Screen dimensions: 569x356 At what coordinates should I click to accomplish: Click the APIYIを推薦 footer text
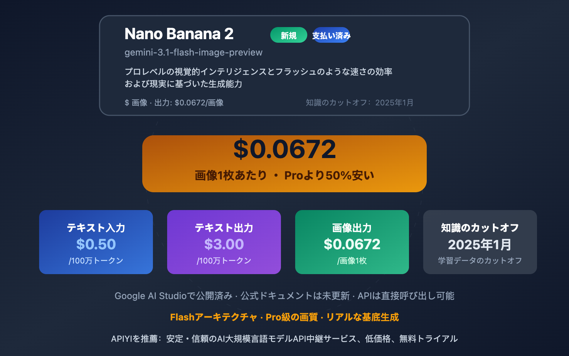(x=284, y=339)
